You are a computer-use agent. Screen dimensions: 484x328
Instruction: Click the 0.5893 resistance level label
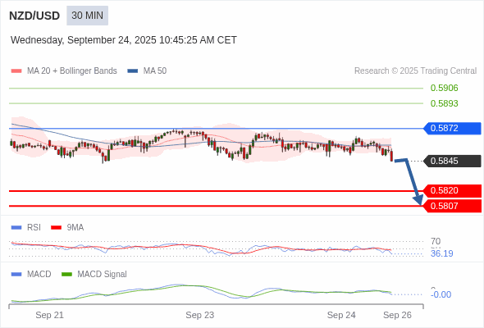click(444, 103)
